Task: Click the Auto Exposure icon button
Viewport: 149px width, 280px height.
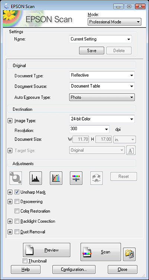Action: (x=16, y=178)
